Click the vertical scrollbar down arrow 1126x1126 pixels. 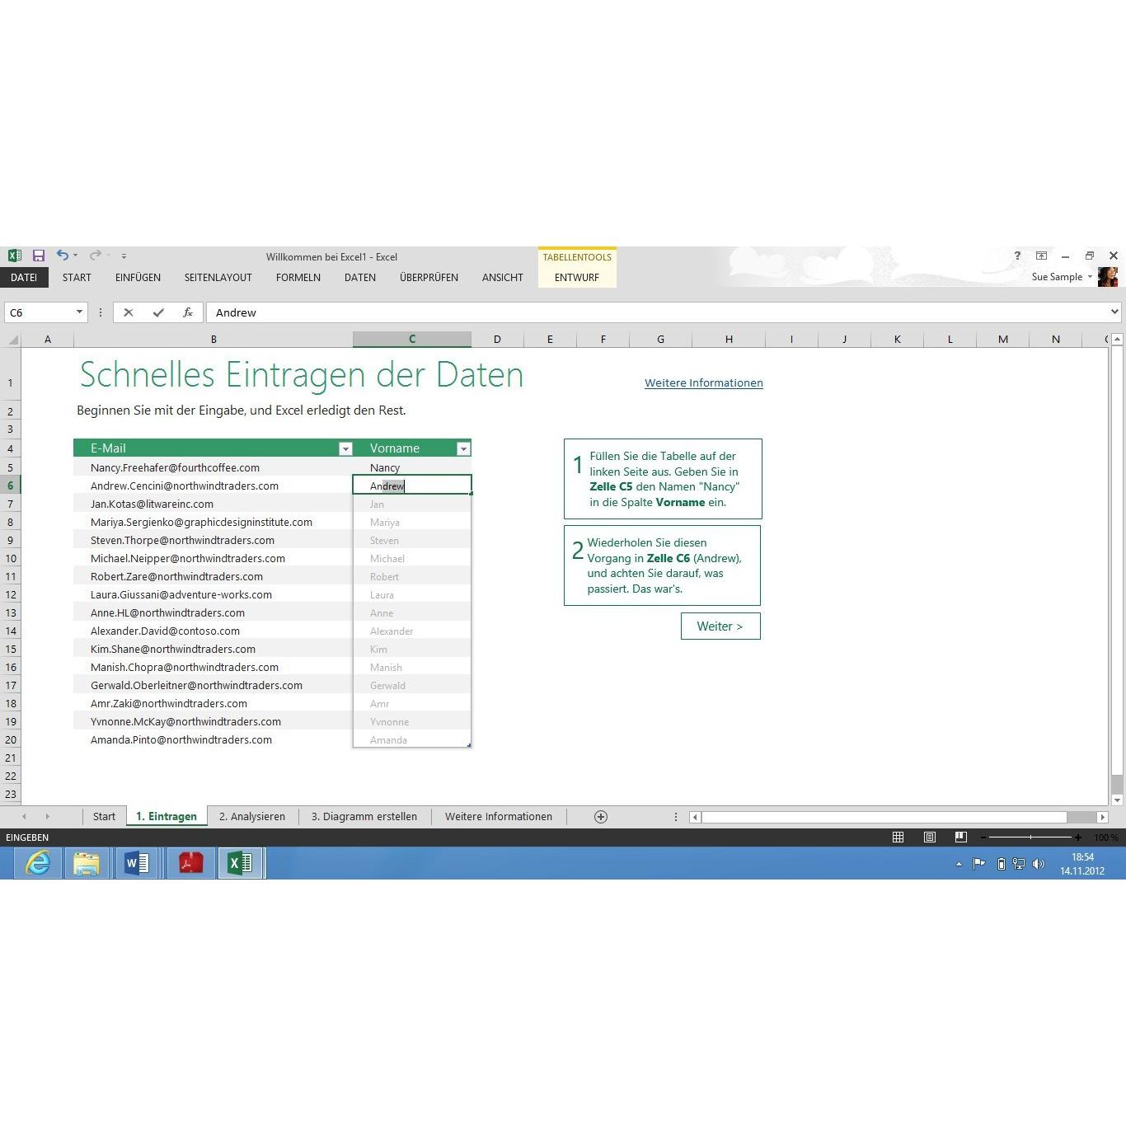pyautogui.click(x=1117, y=800)
